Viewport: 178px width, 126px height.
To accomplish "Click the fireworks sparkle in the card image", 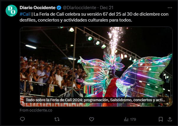I will click(115, 40).
